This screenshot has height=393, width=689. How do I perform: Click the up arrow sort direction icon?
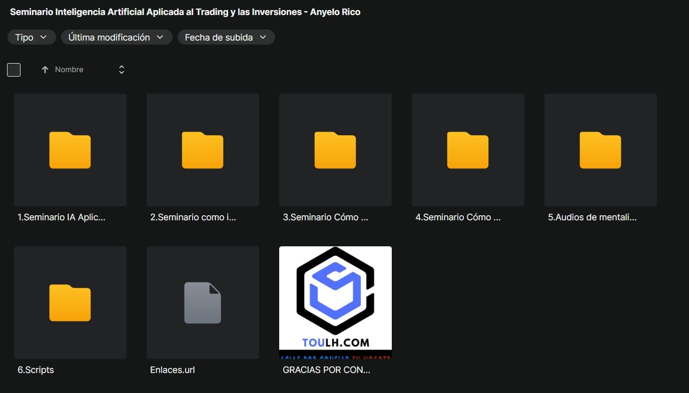[45, 70]
